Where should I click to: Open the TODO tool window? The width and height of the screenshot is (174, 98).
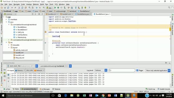pos(16,89)
